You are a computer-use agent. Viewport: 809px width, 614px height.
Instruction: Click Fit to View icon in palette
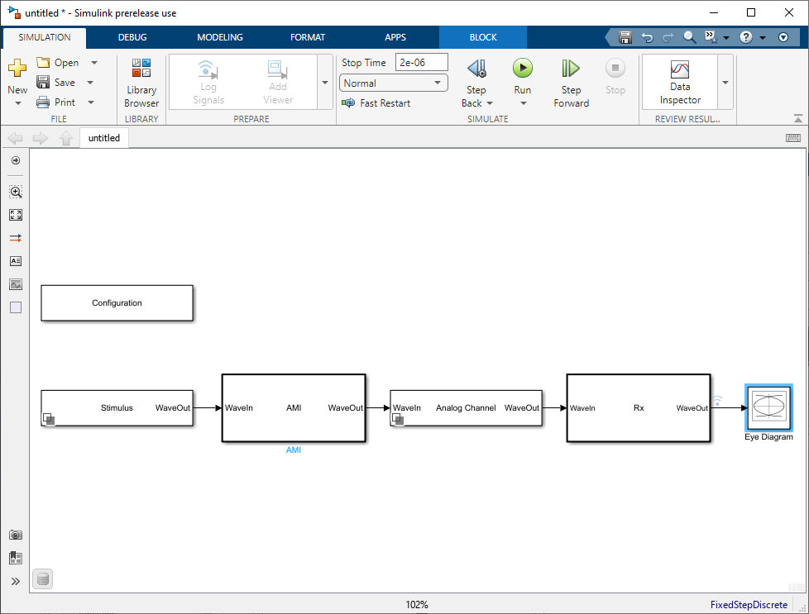tap(16, 215)
